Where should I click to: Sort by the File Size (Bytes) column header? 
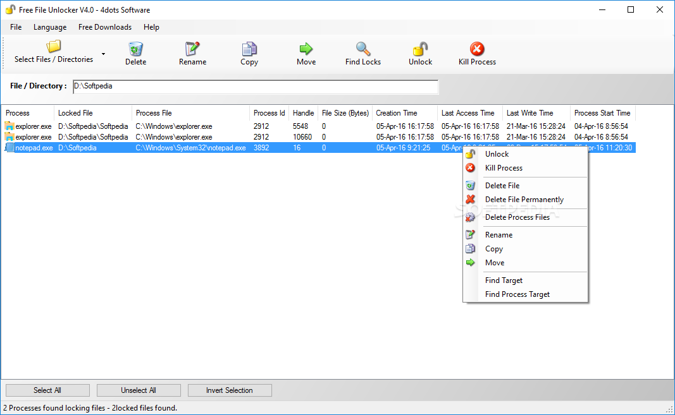[345, 113]
